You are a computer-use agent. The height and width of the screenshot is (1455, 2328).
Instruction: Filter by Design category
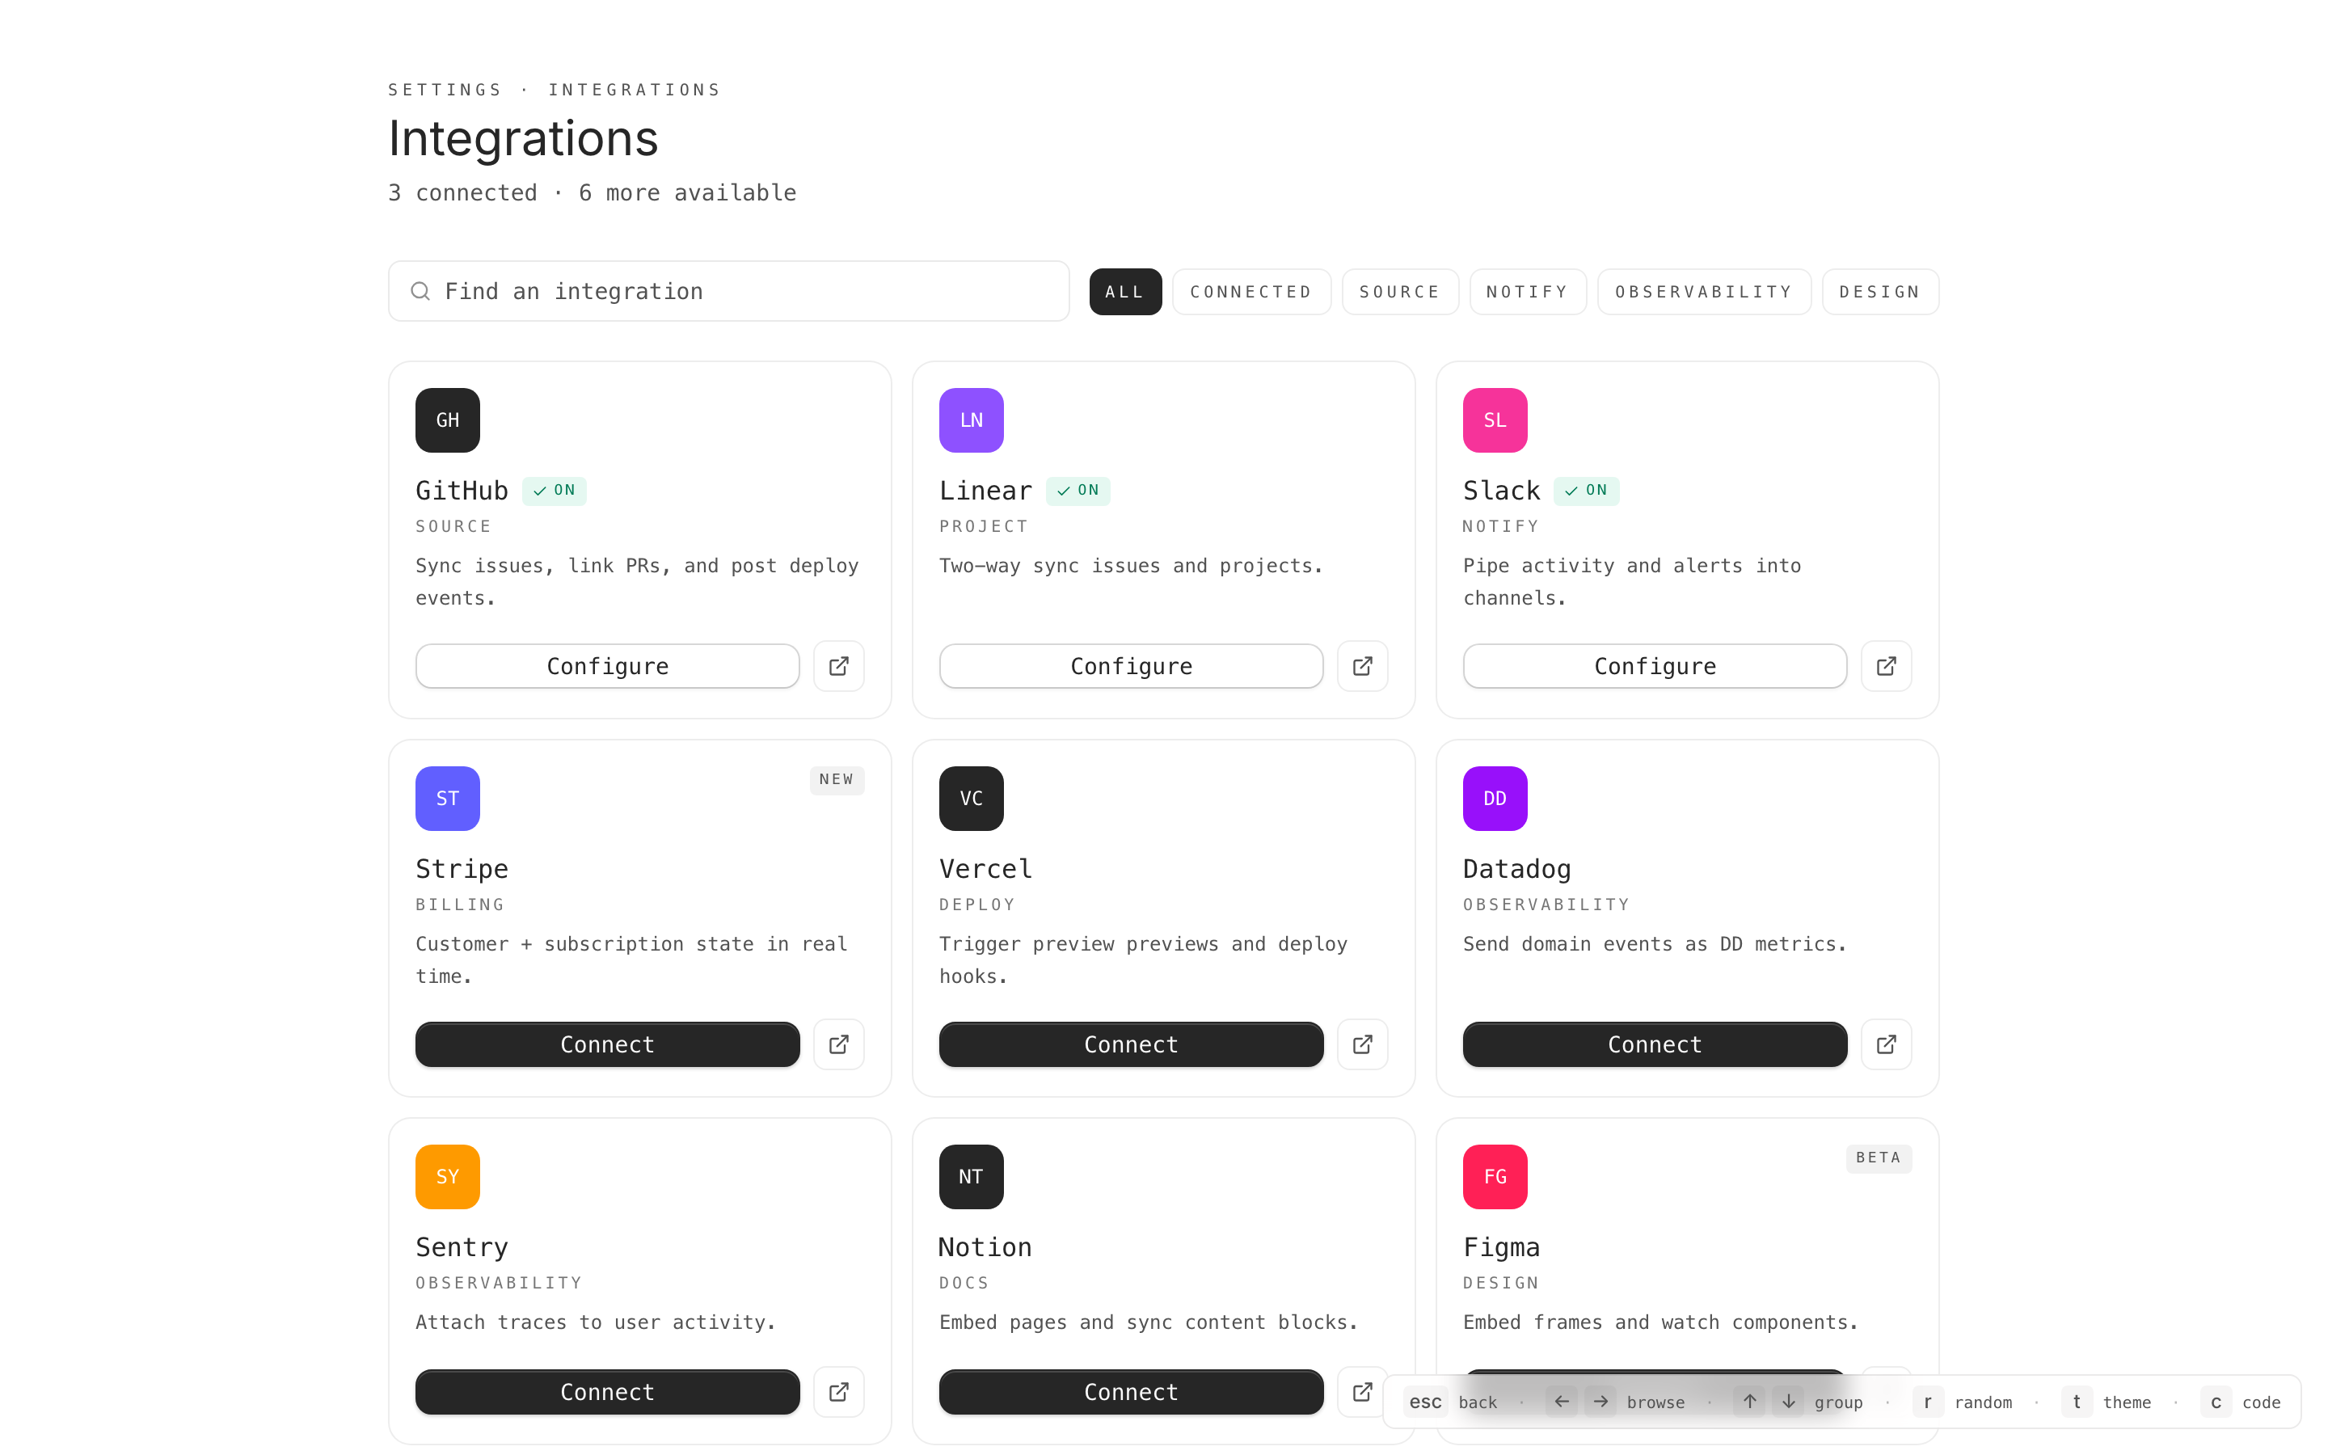pyautogui.click(x=1879, y=292)
